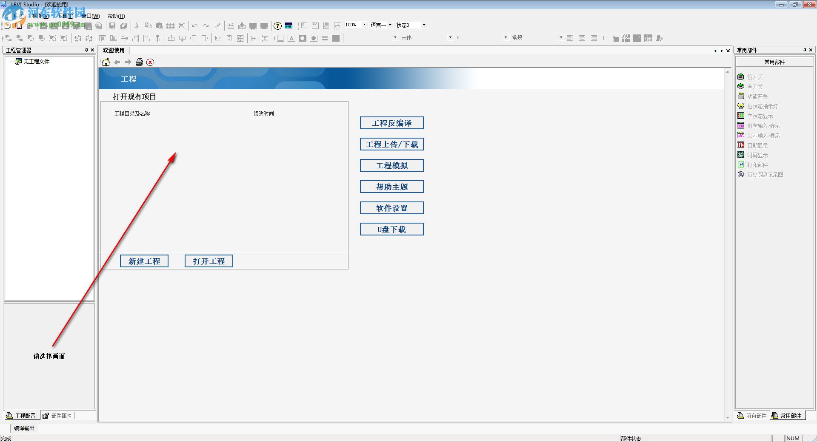Switch to the 工程配置 tab
This screenshot has width=817, height=442.
21,416
